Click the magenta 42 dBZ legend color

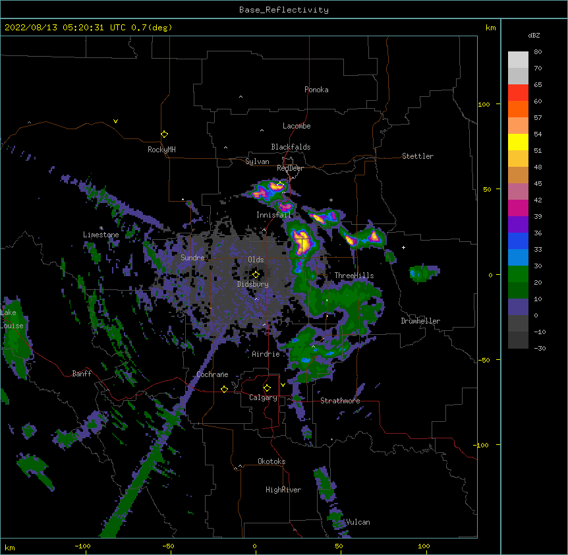518,208
